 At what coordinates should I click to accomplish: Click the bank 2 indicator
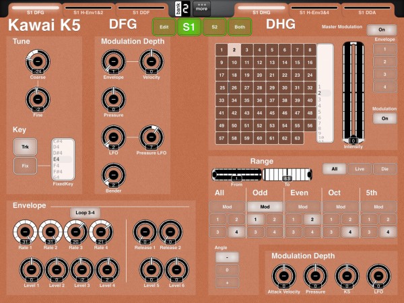(182, 9)
